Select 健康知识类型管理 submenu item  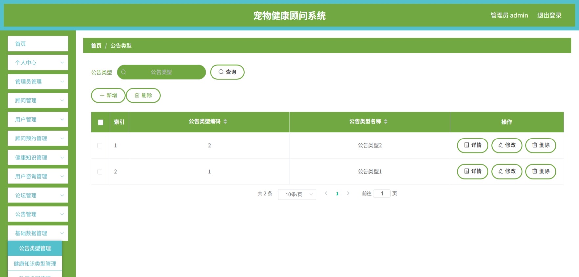click(x=35, y=264)
